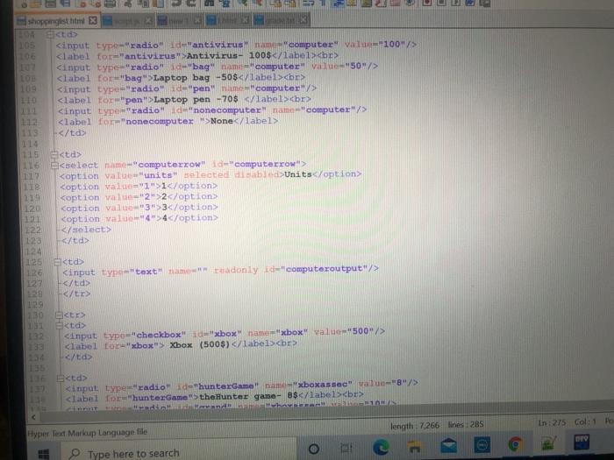Click the Redo toolbar icon

pos(191,4)
